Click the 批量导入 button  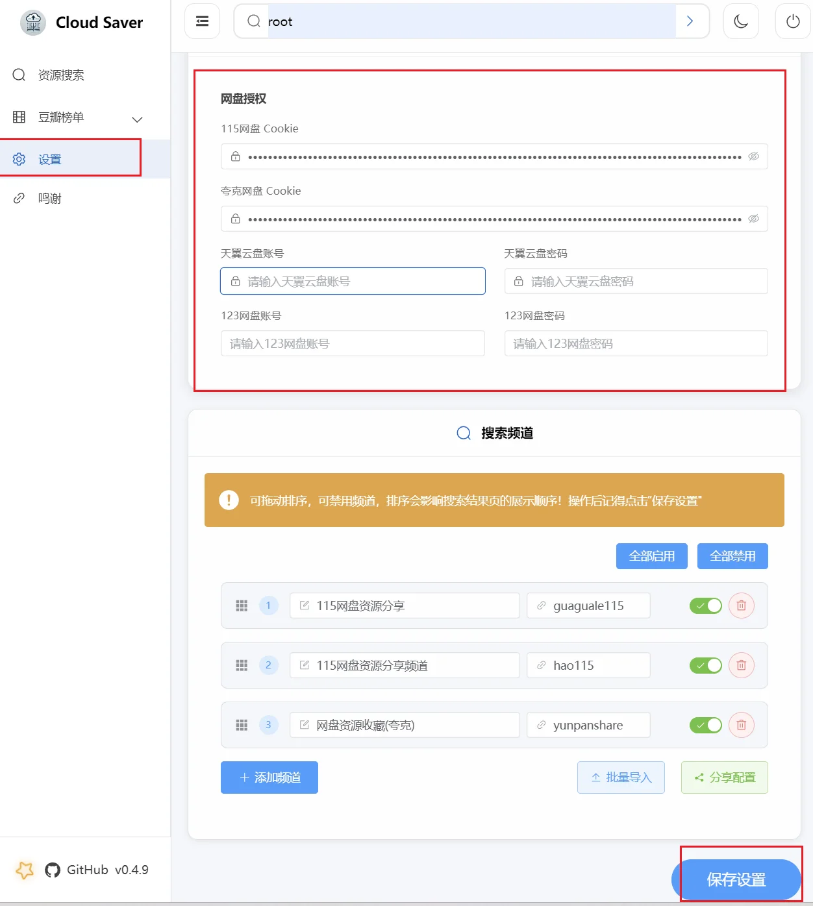click(621, 777)
